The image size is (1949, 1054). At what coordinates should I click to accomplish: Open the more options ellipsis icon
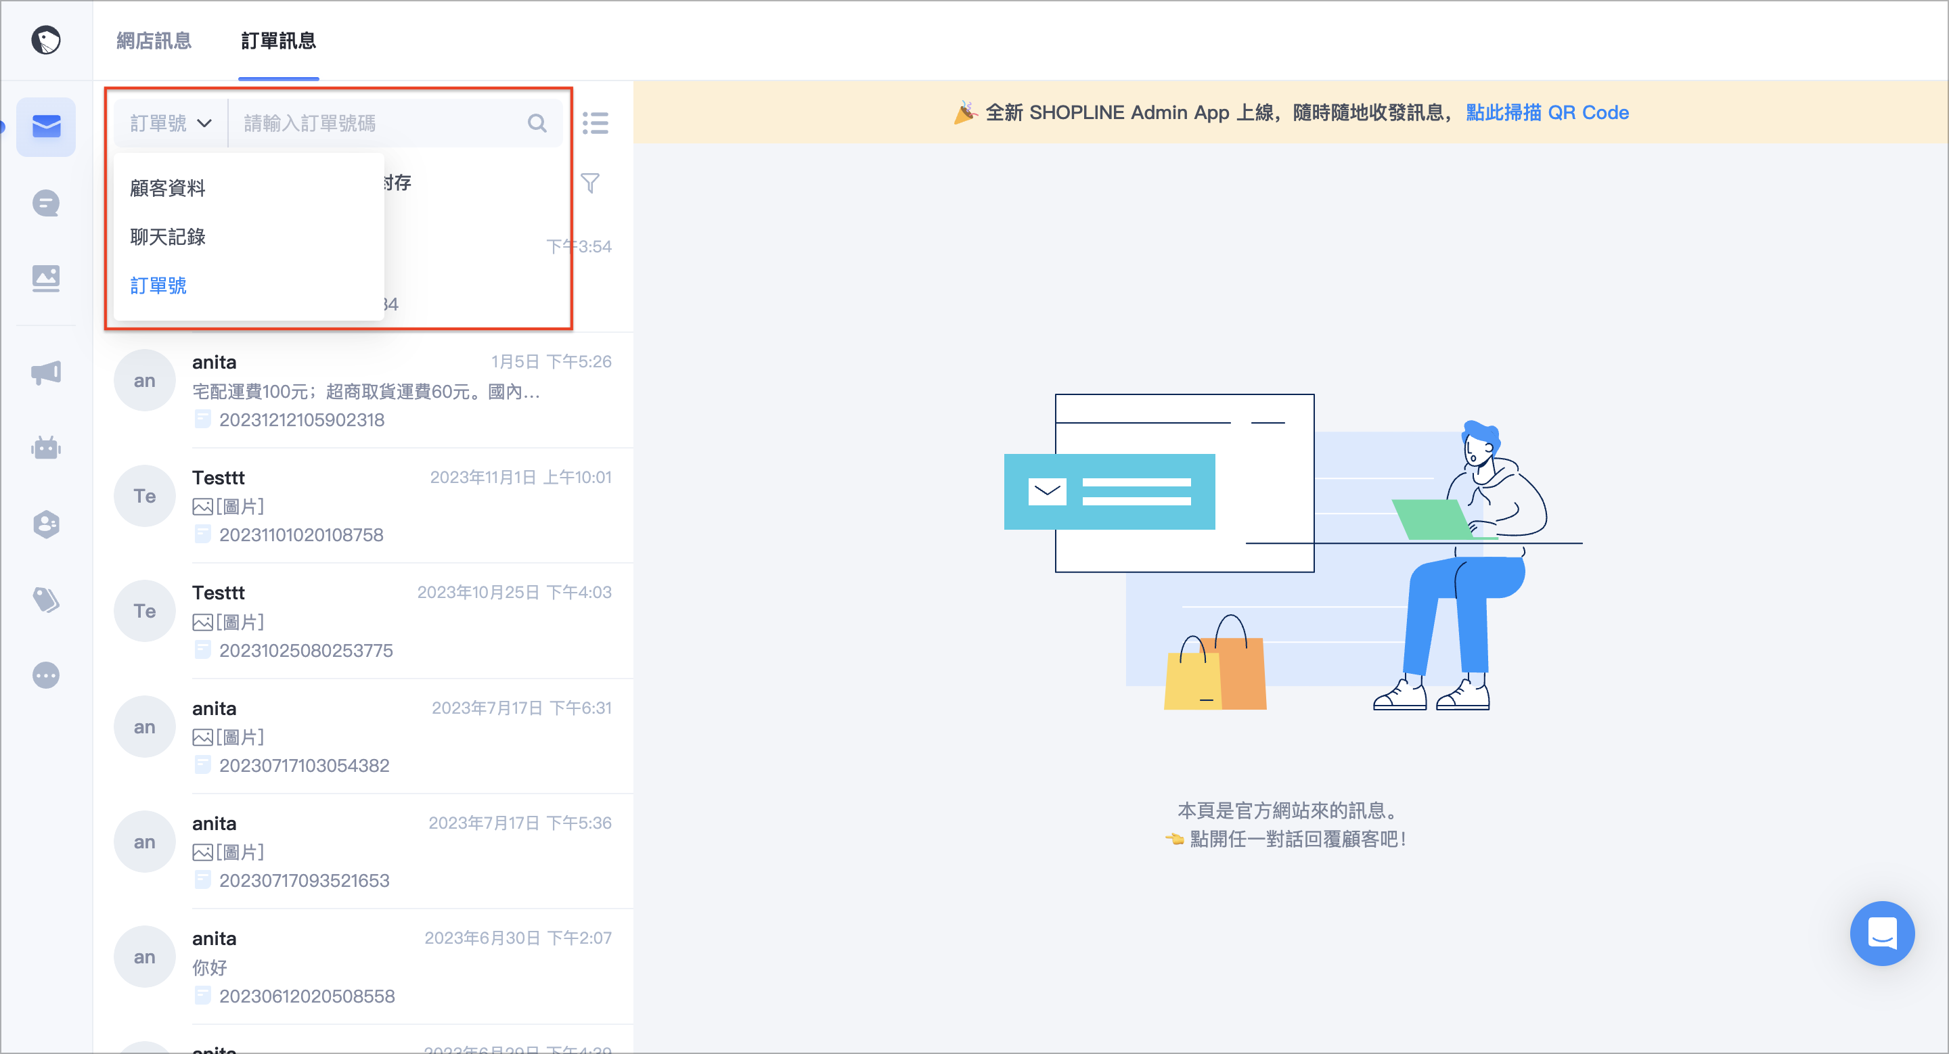46,675
